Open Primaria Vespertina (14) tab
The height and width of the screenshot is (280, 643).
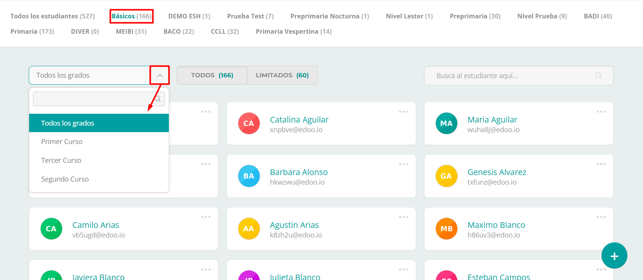coord(293,31)
